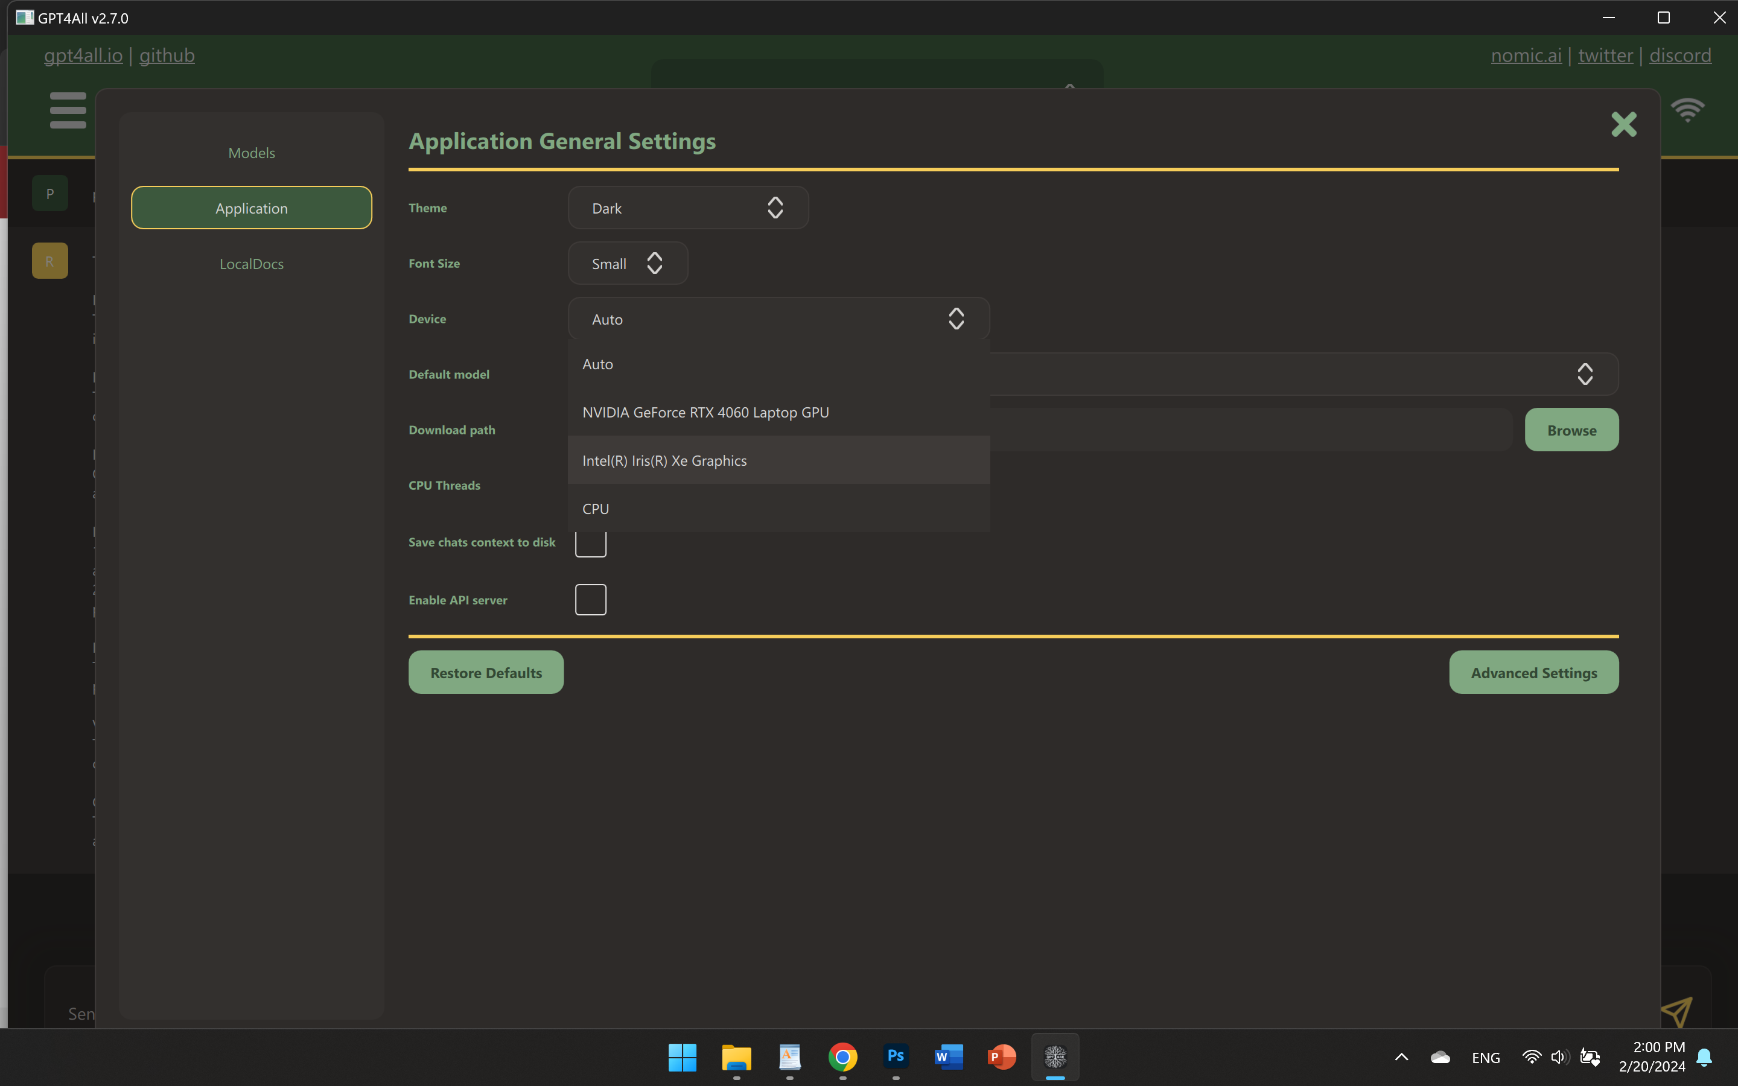Open Microsoft Word from taskbar
The image size is (1738, 1086).
[949, 1056]
